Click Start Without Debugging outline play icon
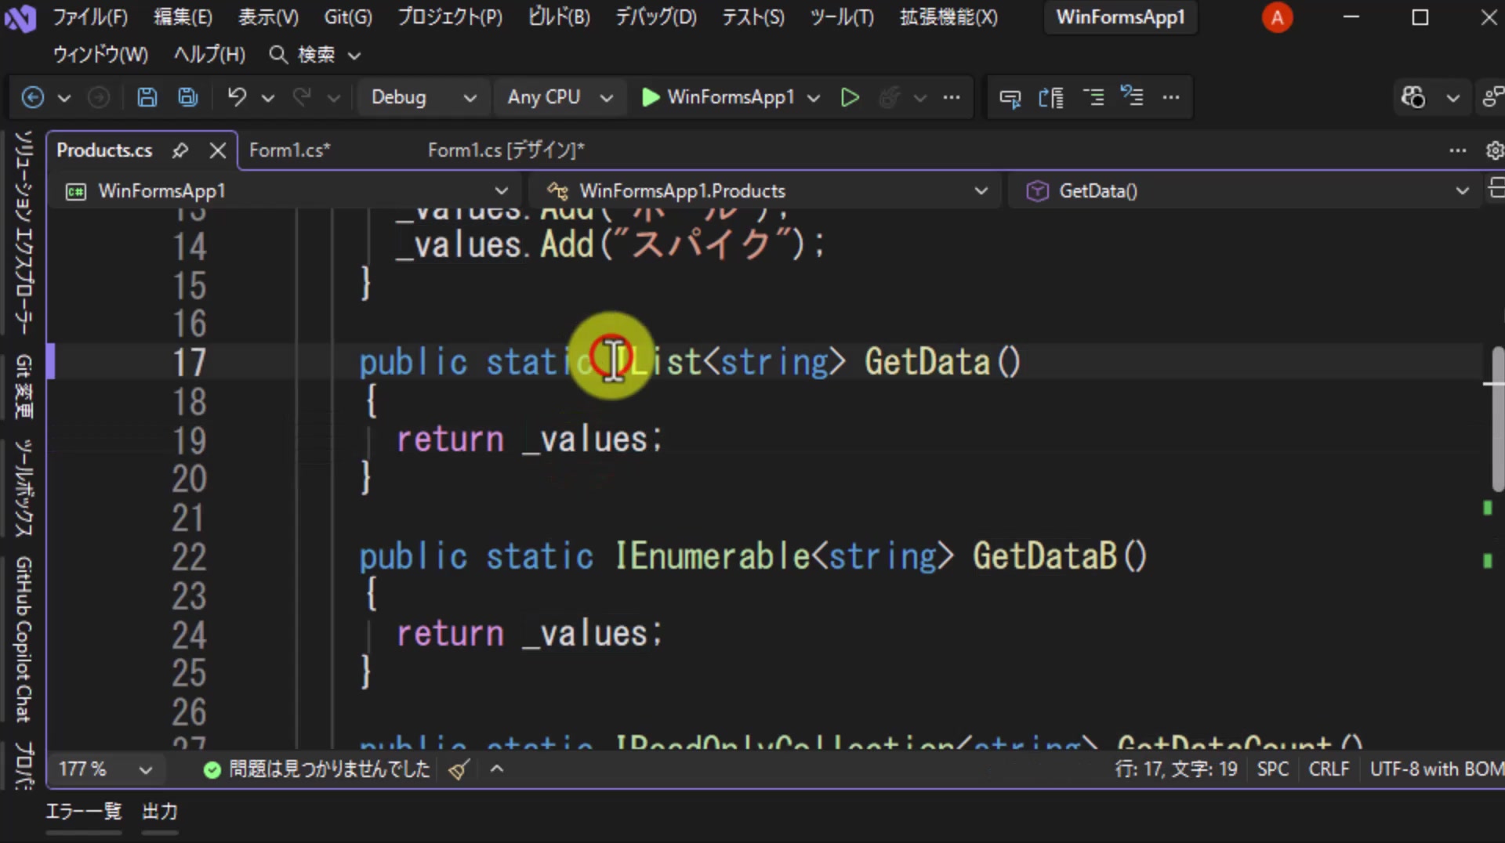This screenshot has height=843, width=1505. tap(850, 97)
